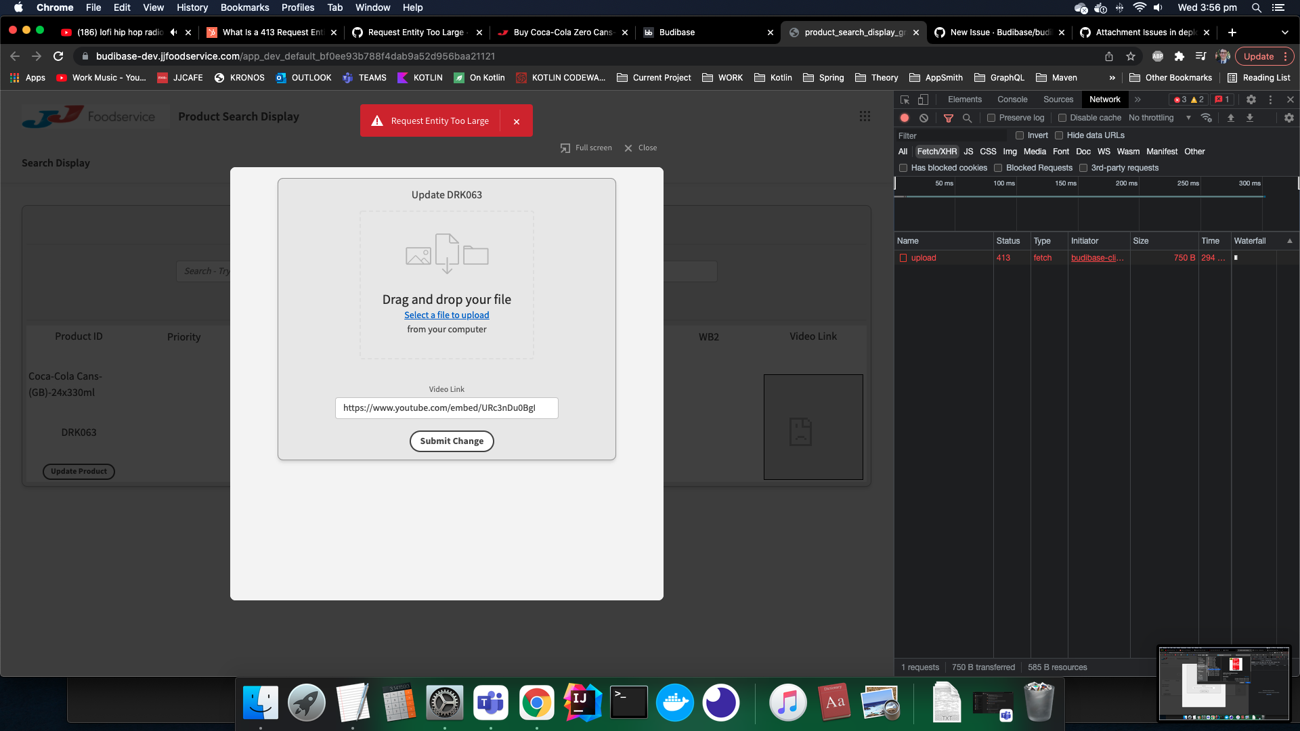Tick the Disable cache checkbox
The height and width of the screenshot is (731, 1300).
click(x=1062, y=118)
